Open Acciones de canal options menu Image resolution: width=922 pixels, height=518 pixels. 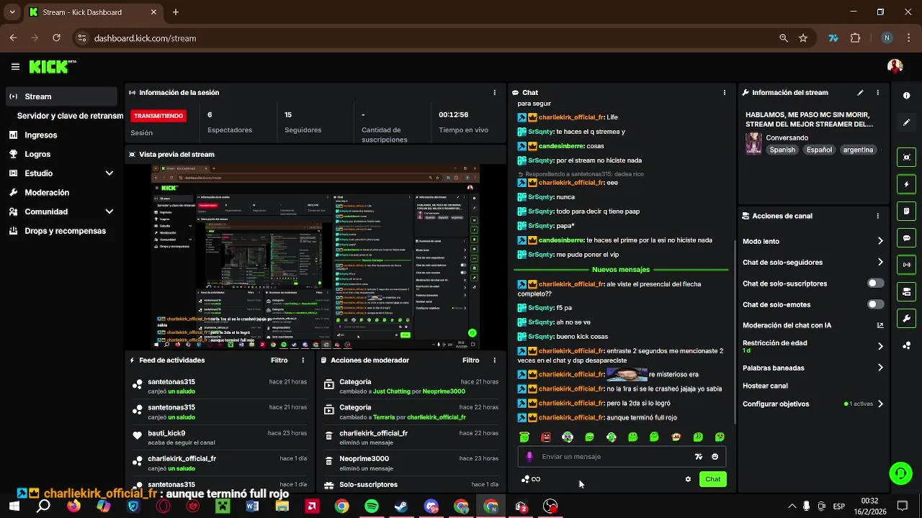click(x=877, y=216)
